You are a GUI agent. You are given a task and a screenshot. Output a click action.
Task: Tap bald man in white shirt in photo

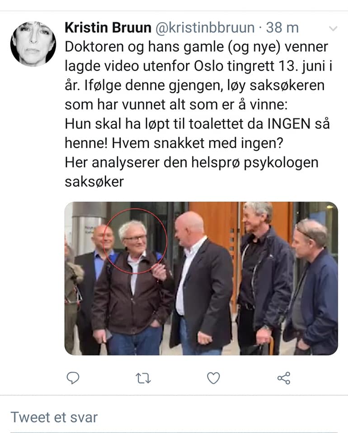(x=202, y=285)
